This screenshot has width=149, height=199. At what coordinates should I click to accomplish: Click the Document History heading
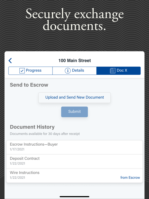[32, 127]
